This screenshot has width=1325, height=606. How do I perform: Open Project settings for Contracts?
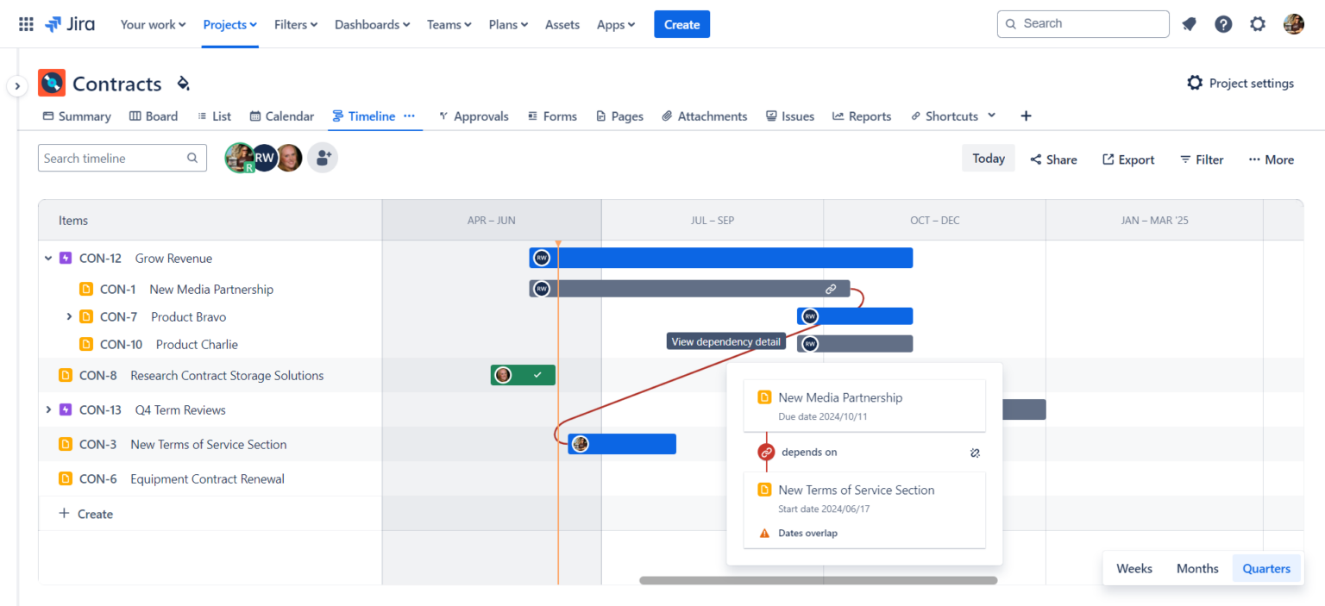point(1240,83)
